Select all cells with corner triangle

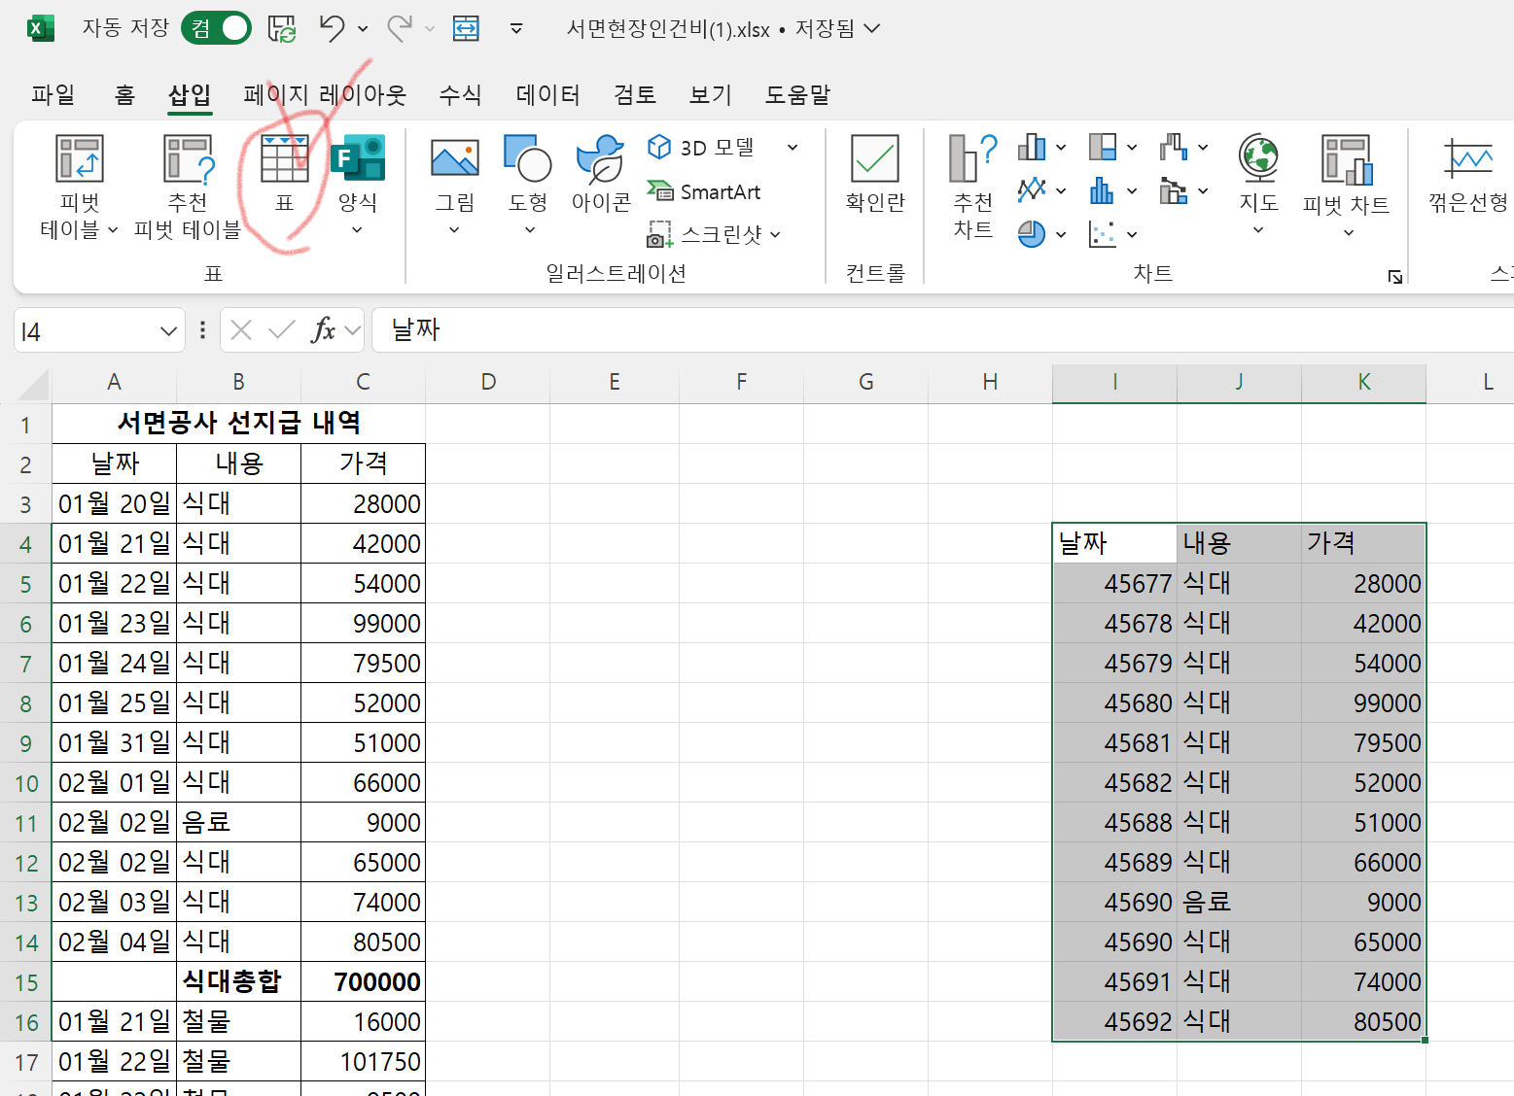coord(31,386)
